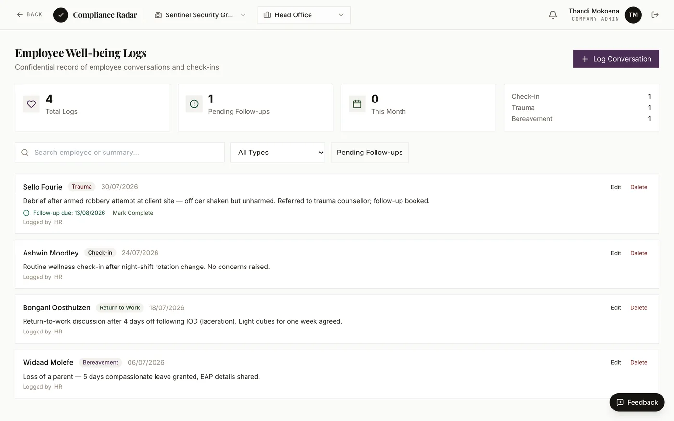Mark Sello Fourie's follow-up complete
674x421 pixels.
pos(133,213)
